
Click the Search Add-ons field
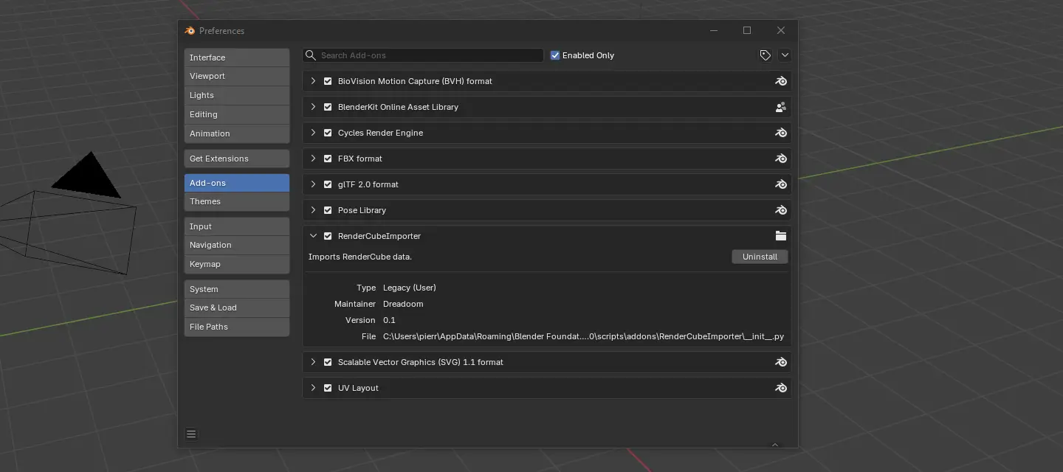tap(423, 55)
